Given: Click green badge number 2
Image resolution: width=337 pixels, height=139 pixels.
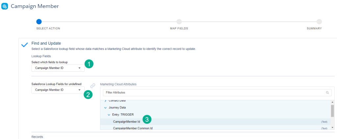Looking at the screenshot, I should click(88, 95).
